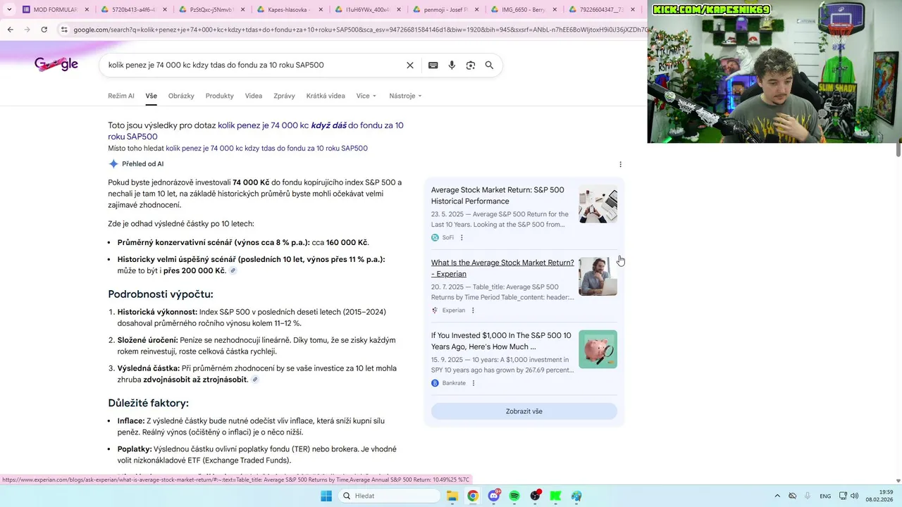Open Paint app from the taskbar
This screenshot has height=507, width=902.
click(x=576, y=496)
